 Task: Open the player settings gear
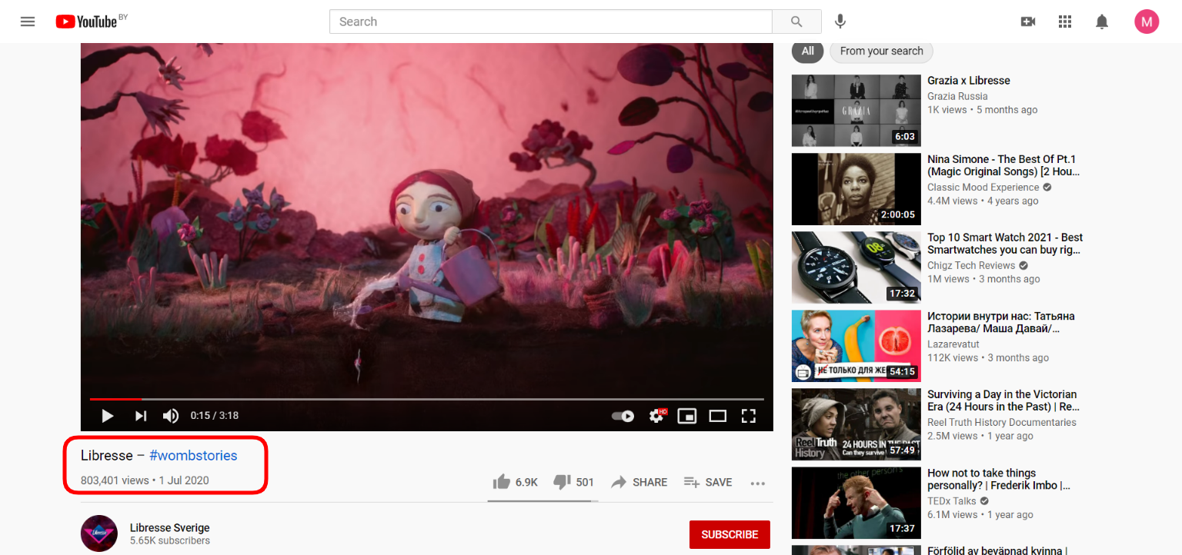656,416
